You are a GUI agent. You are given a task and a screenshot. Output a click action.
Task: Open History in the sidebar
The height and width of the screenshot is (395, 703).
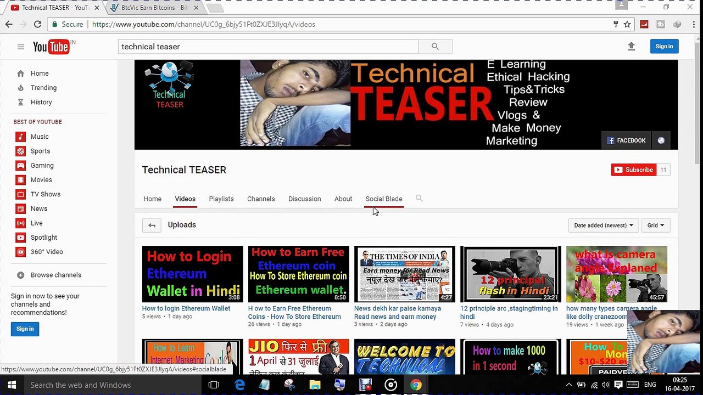(x=41, y=102)
